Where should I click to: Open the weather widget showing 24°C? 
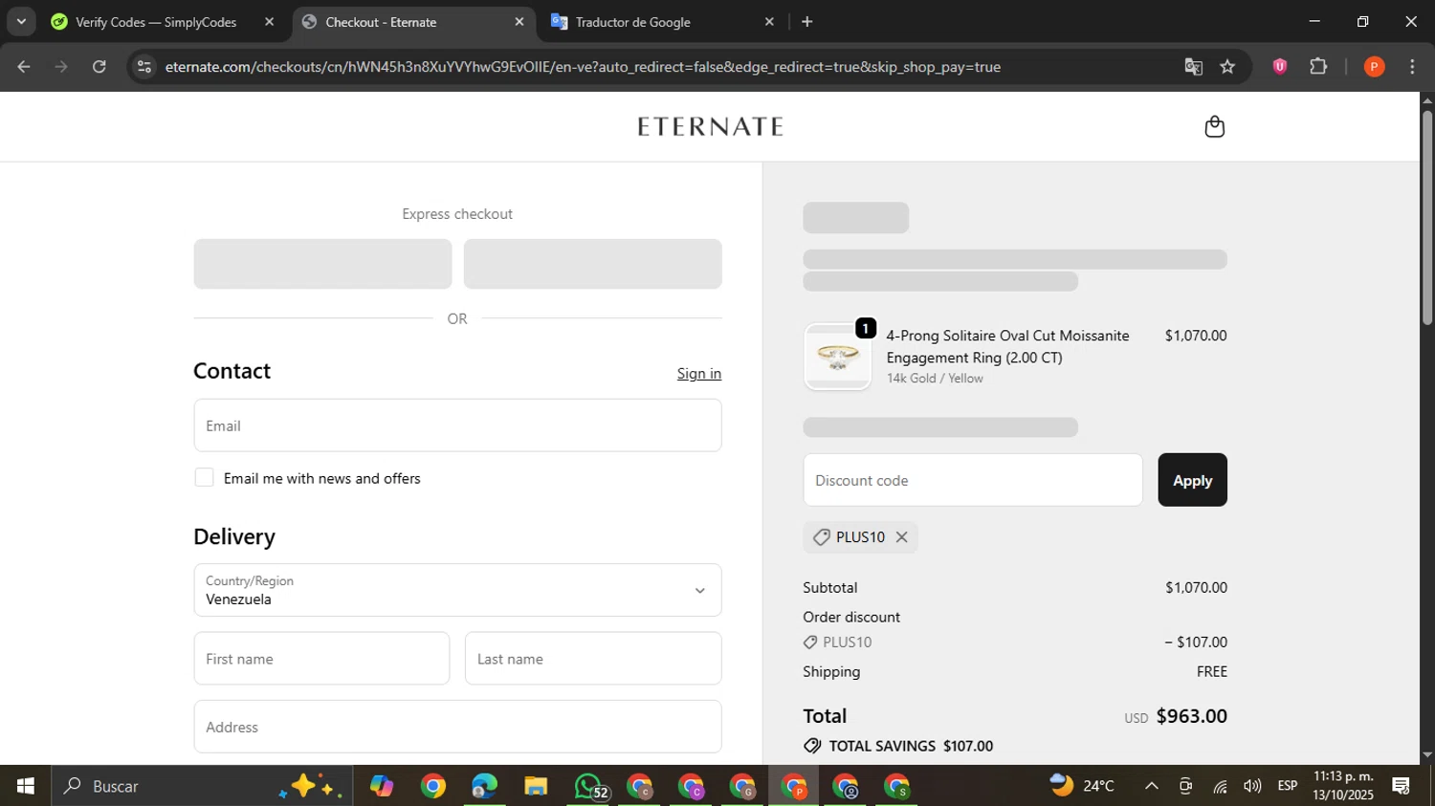click(1082, 786)
